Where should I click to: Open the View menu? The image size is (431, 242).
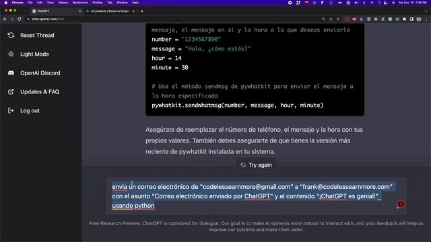pyautogui.click(x=51, y=3)
